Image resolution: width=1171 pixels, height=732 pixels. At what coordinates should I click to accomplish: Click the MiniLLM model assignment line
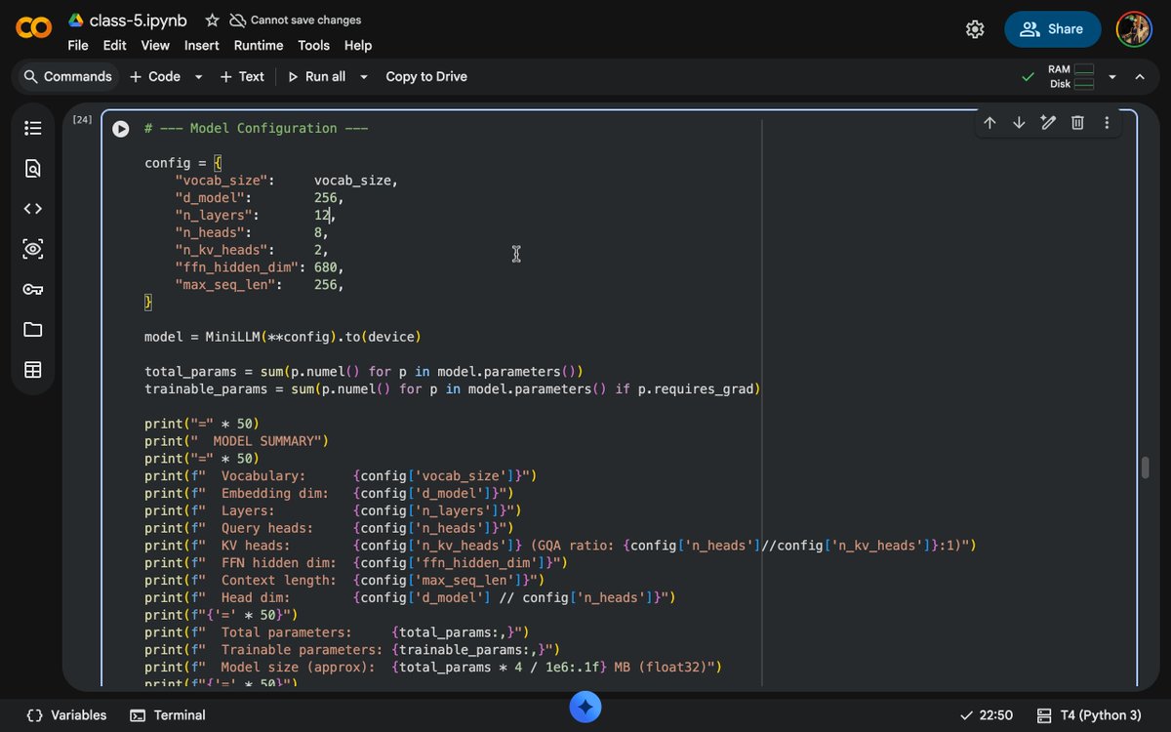pyautogui.click(x=282, y=337)
